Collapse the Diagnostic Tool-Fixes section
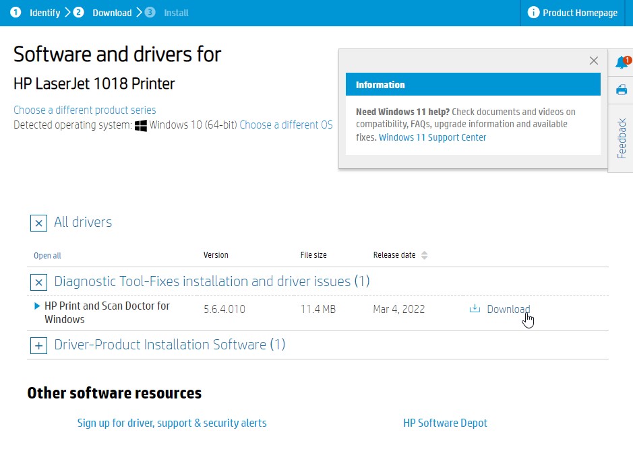This screenshot has height=451, width=633. (38, 282)
